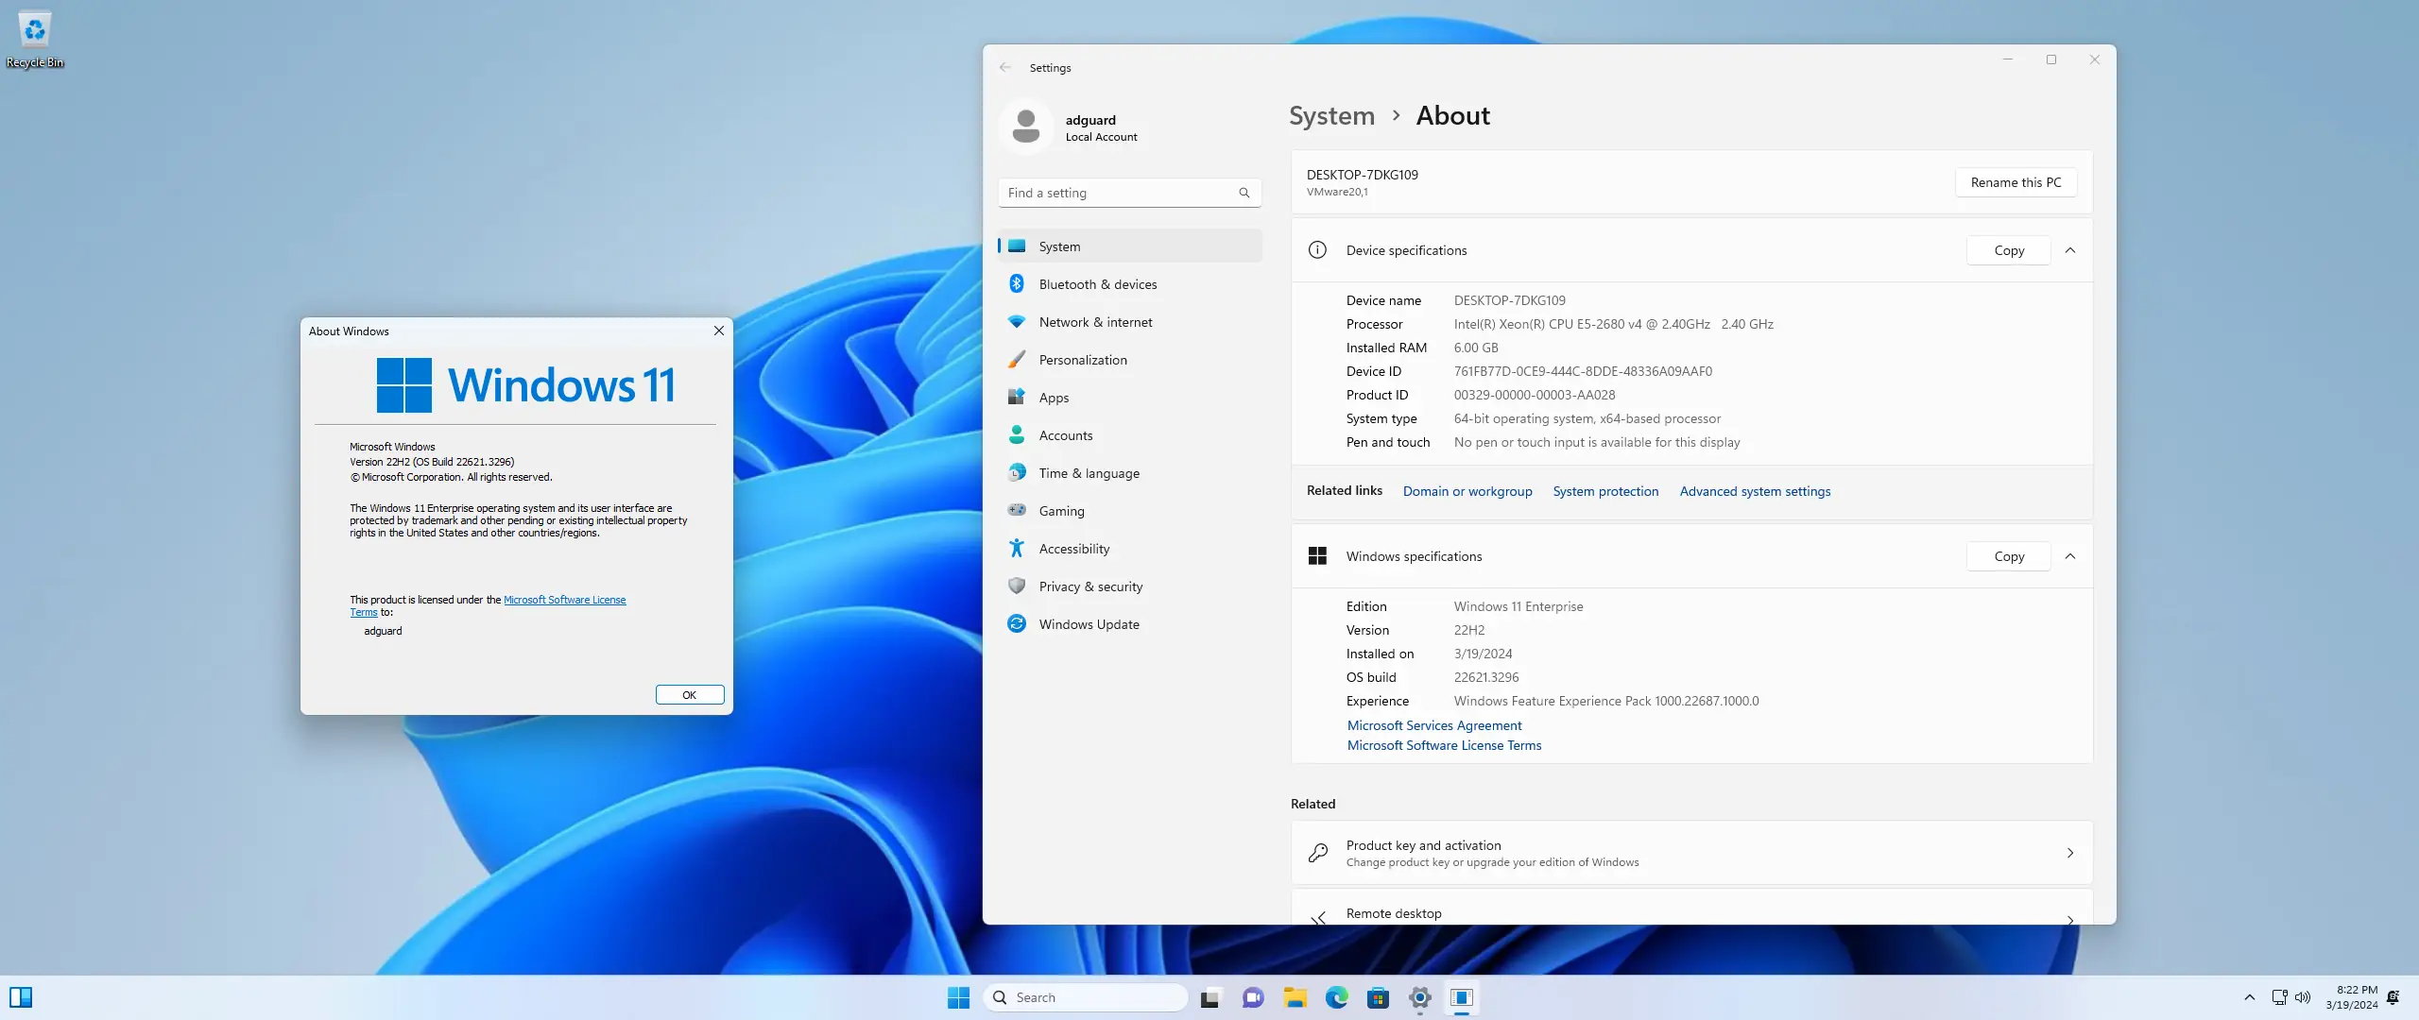Select Windows Update in the sidebar
Image resolution: width=2419 pixels, height=1020 pixels.
pos(1089,623)
